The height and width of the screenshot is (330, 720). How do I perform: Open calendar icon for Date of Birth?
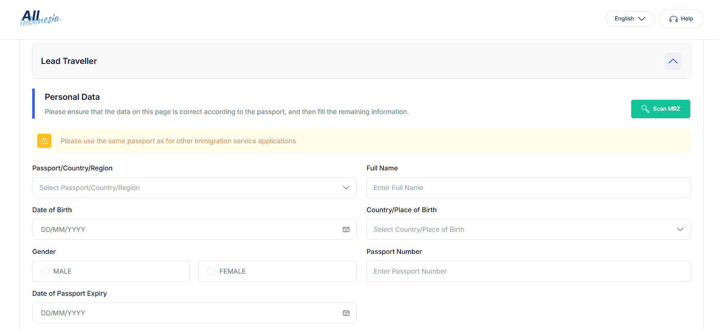[346, 229]
